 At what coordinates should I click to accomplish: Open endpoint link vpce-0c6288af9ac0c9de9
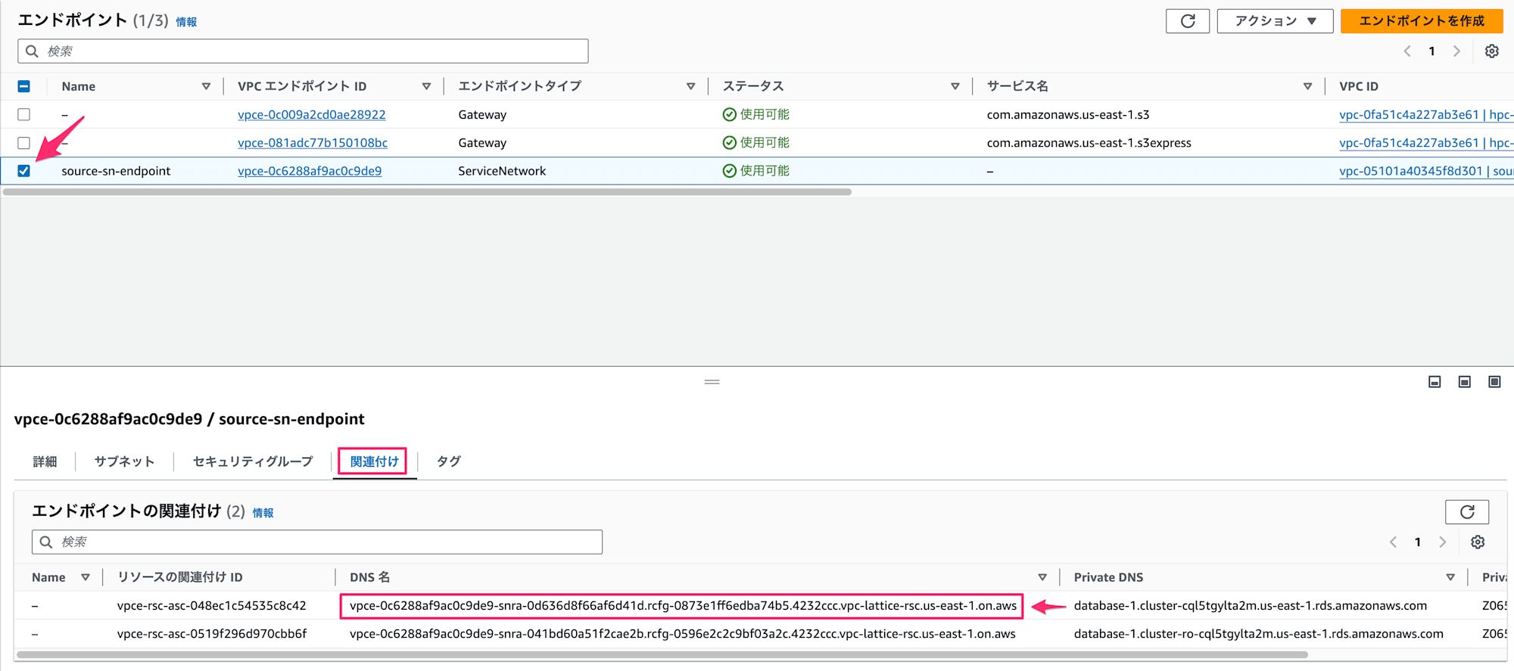[309, 171]
